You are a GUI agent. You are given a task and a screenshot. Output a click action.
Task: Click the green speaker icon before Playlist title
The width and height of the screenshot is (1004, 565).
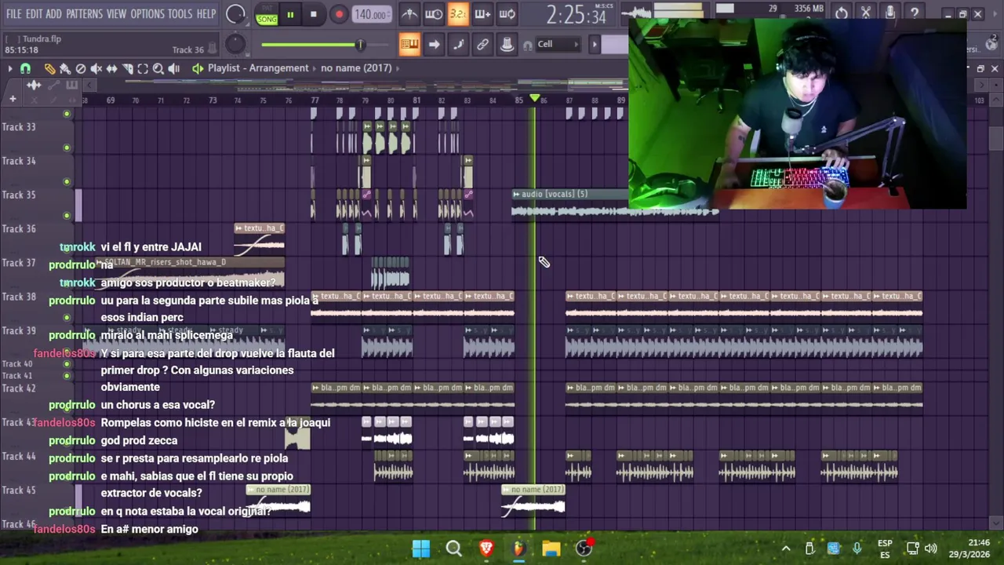click(198, 68)
